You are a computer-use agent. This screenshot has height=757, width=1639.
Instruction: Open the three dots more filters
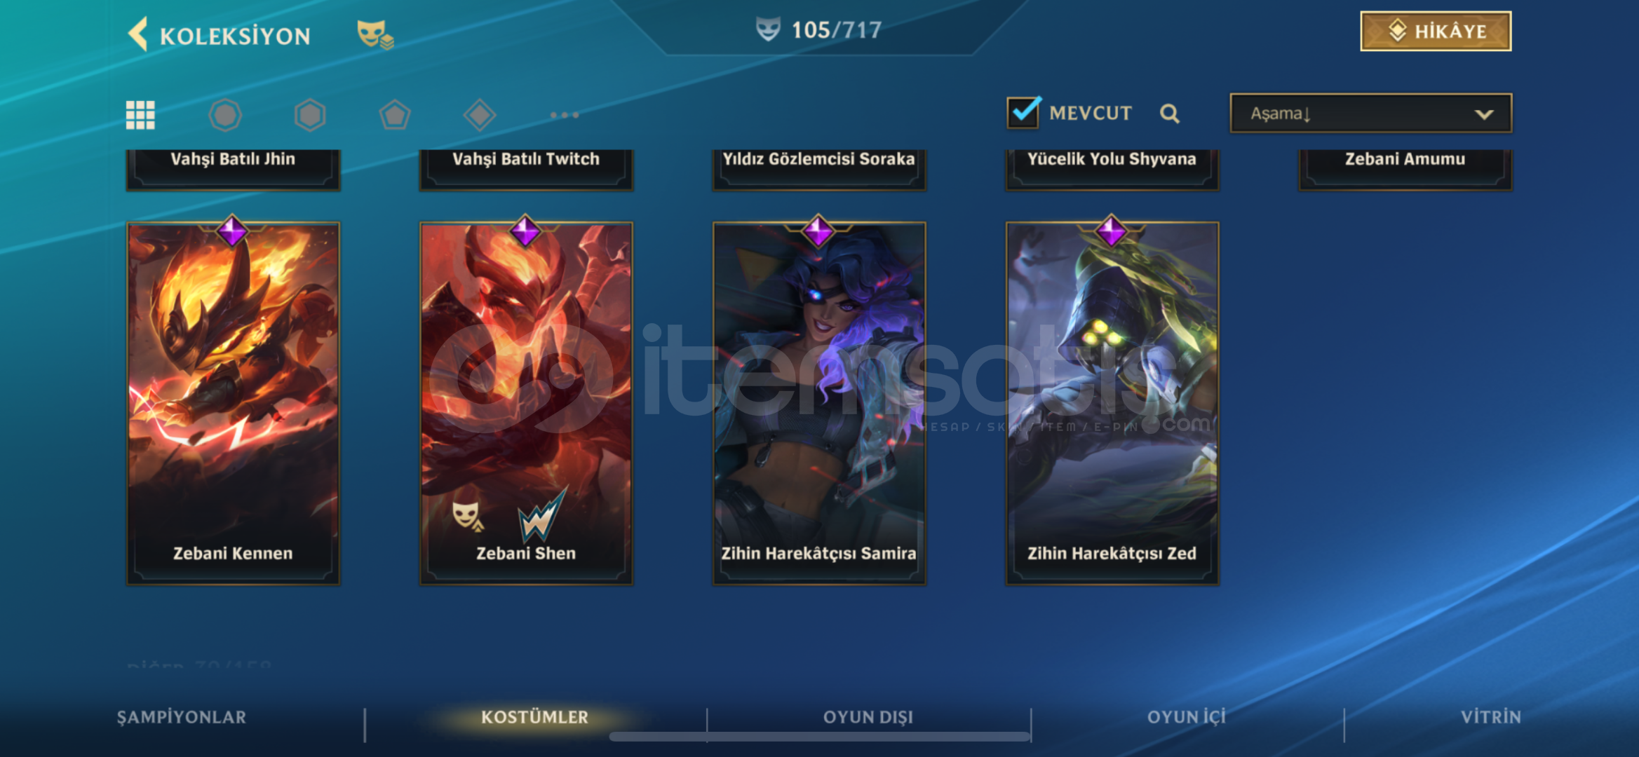[x=565, y=115]
